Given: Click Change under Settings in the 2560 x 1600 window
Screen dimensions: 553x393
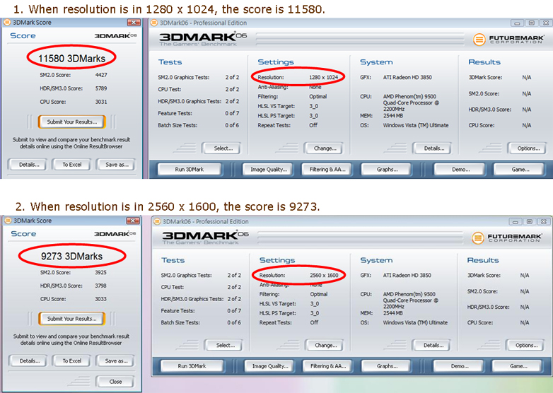Looking at the screenshot, I should point(325,346).
